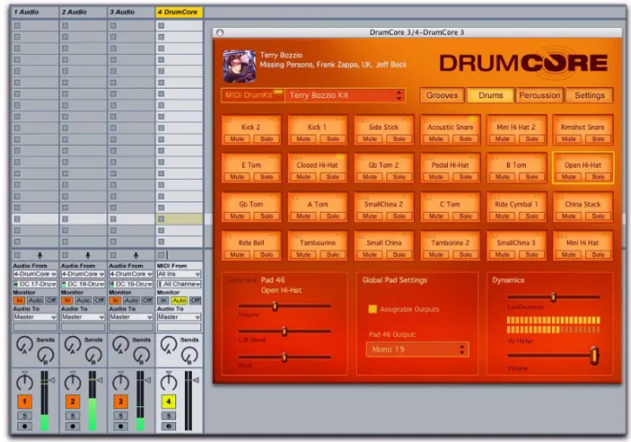Image resolution: width=631 pixels, height=442 pixels.
Task: Mute the Tambourine pad
Action: (303, 254)
